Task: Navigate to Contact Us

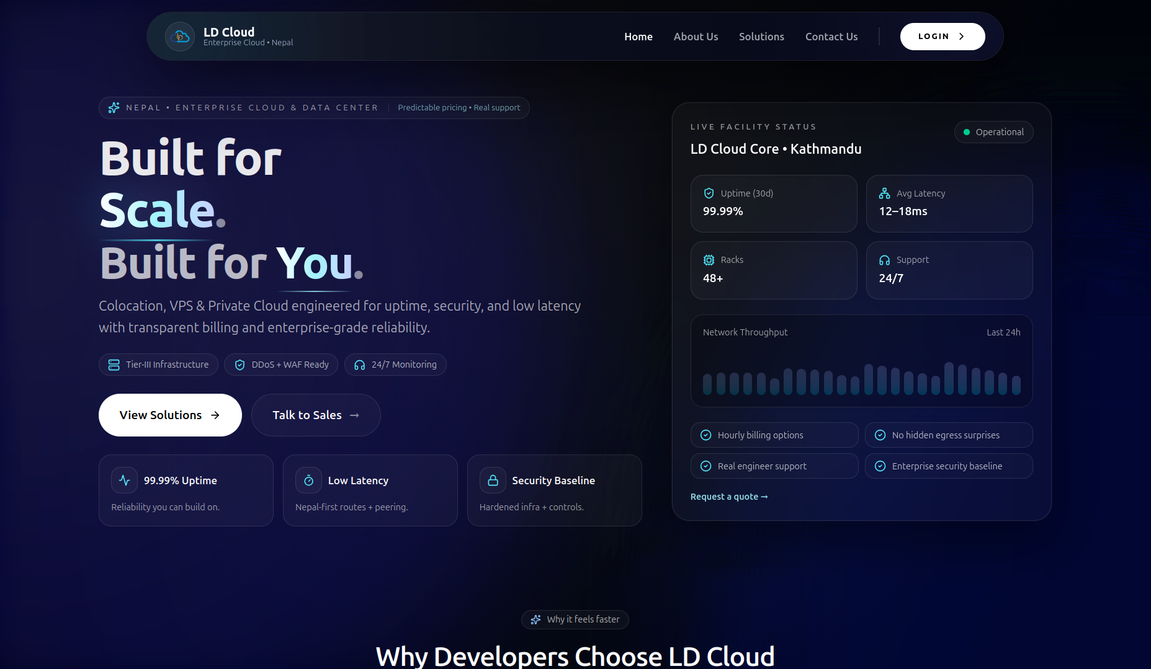Action: pos(831,37)
